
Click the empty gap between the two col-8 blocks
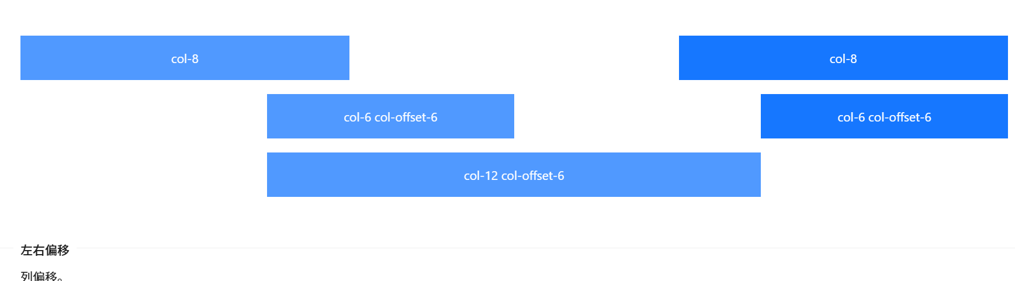pyautogui.click(x=514, y=58)
